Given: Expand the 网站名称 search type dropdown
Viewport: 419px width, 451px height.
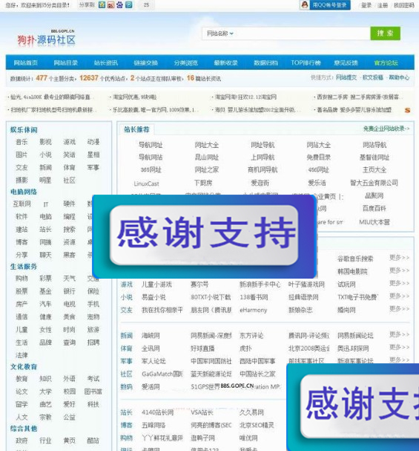Looking at the screenshot, I should pos(220,33).
